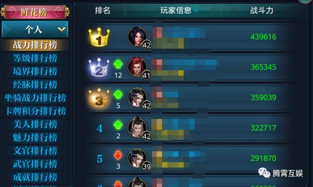The image size is (313, 187).
Task: Open the red-haired rank 2 player avatar
Action: click(137, 67)
